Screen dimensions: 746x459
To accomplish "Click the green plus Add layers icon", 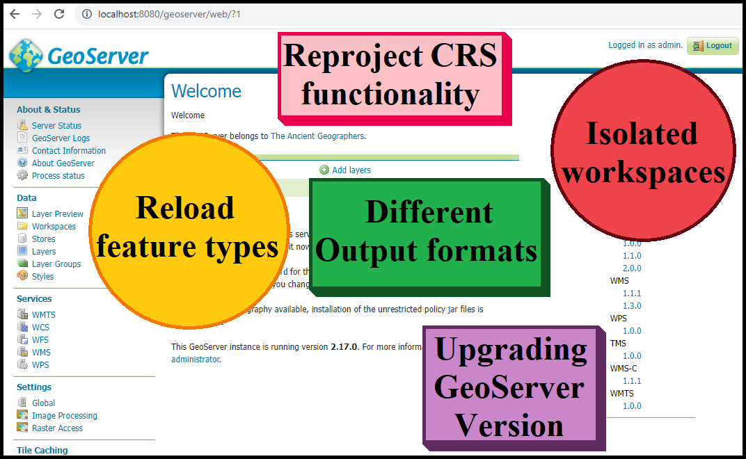I will [x=324, y=170].
